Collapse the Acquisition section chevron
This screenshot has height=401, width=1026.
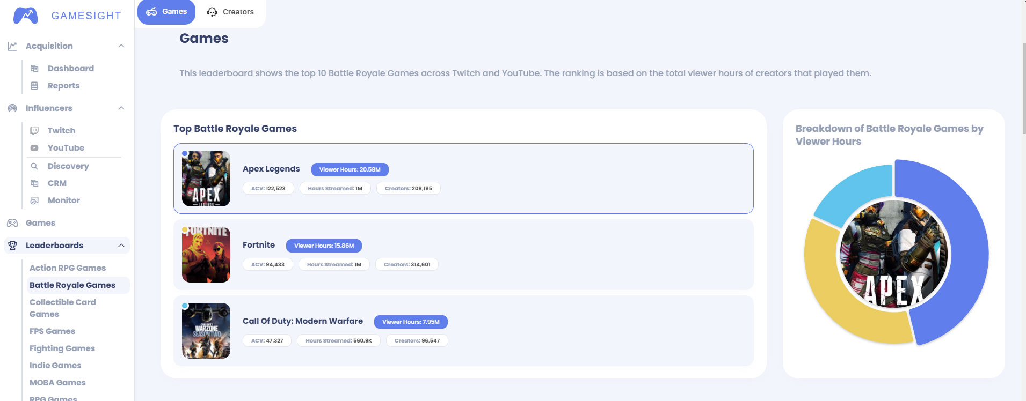pyautogui.click(x=121, y=46)
